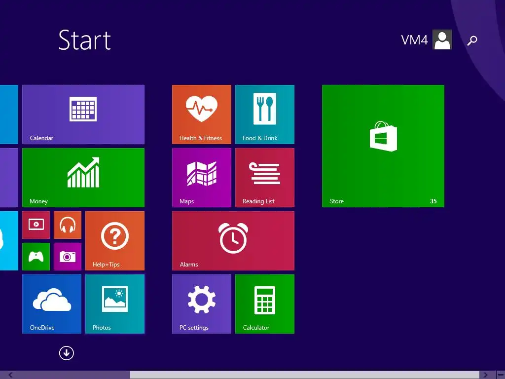Viewport: 505px width, 379px height.
Task: Launch the Music headphones tile
Action: coord(68,225)
